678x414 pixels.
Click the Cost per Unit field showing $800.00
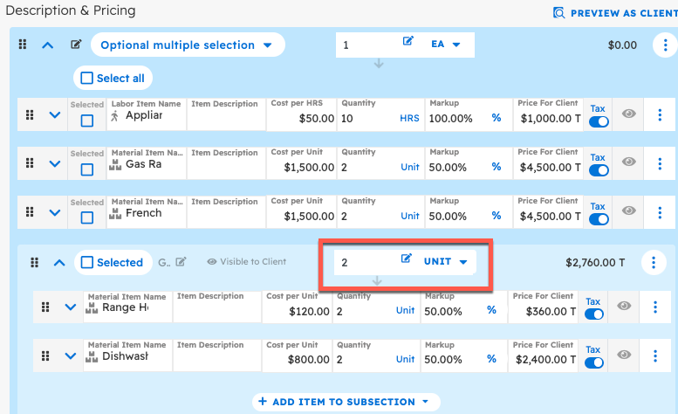click(298, 359)
